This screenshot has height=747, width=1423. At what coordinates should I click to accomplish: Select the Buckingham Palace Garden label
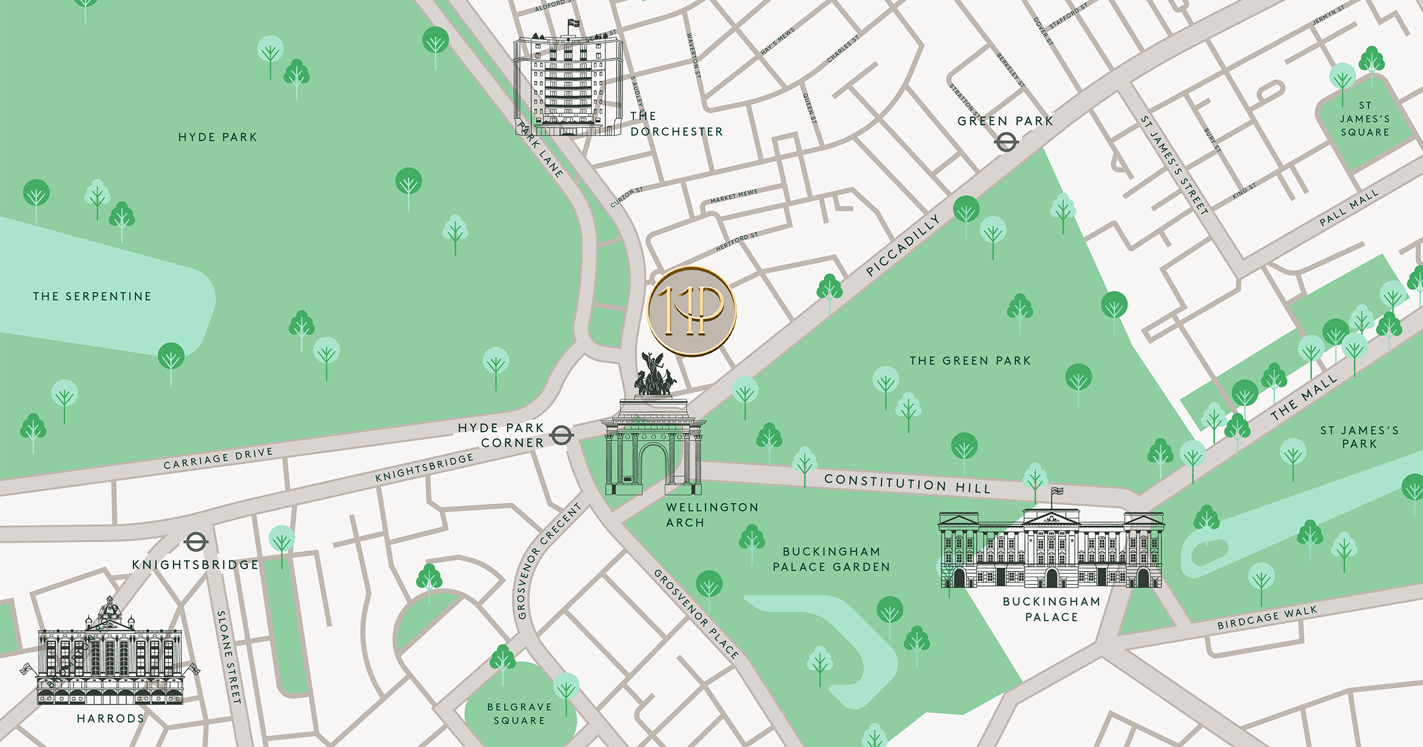point(831,559)
